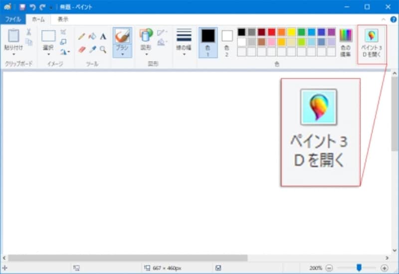Click the scroll up arrow
Image resolution: width=399 pixels, height=274 pixels.
395,73
